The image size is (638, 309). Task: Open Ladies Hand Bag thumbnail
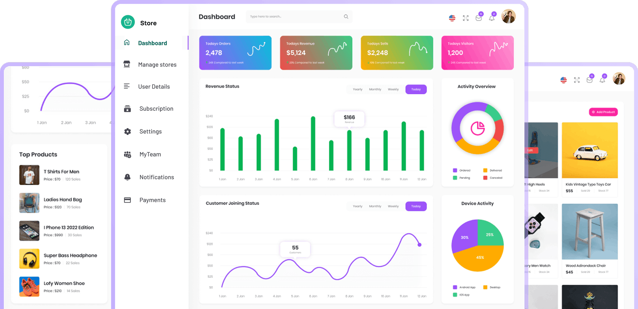coord(29,203)
